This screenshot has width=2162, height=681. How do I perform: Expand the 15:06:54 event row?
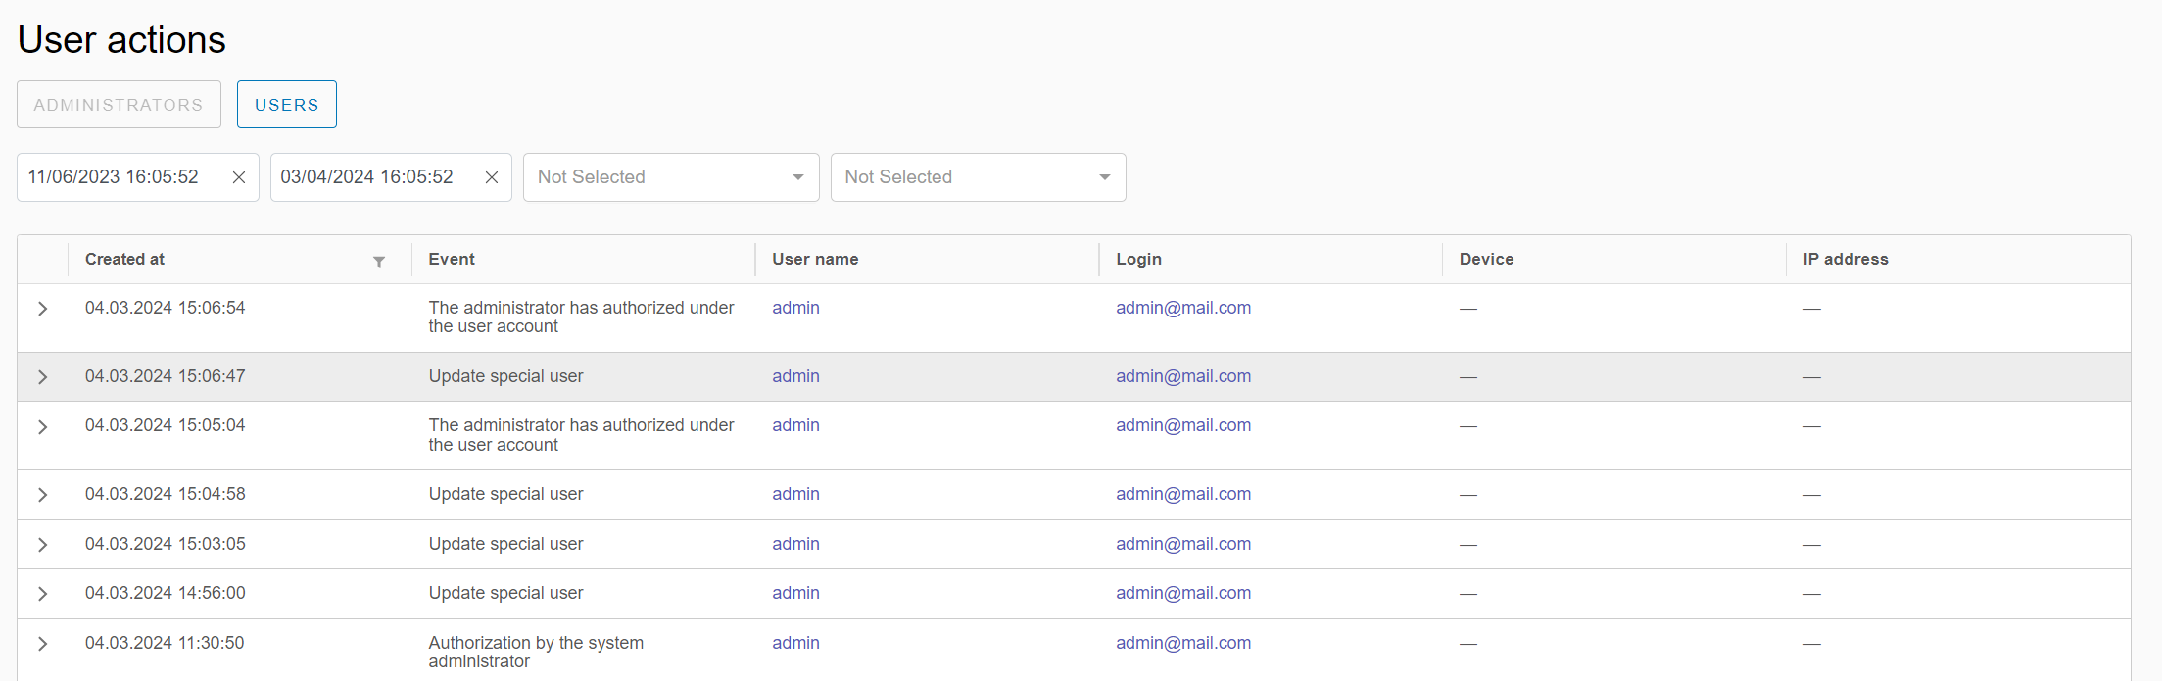coord(43,309)
